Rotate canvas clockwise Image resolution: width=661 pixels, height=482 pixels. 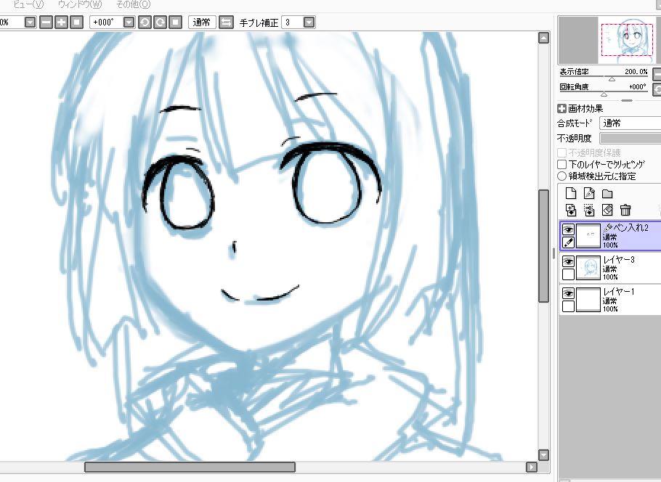(160, 23)
